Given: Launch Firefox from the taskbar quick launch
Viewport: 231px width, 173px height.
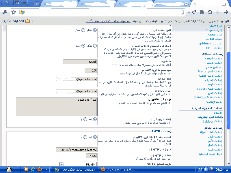Looking at the screenshot, I should click(x=39, y=169).
